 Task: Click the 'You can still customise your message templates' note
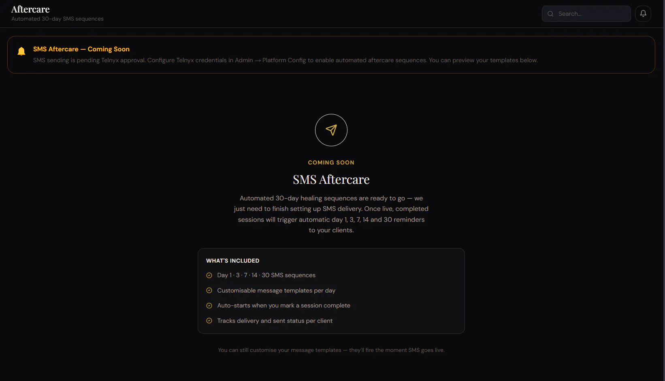(331, 350)
